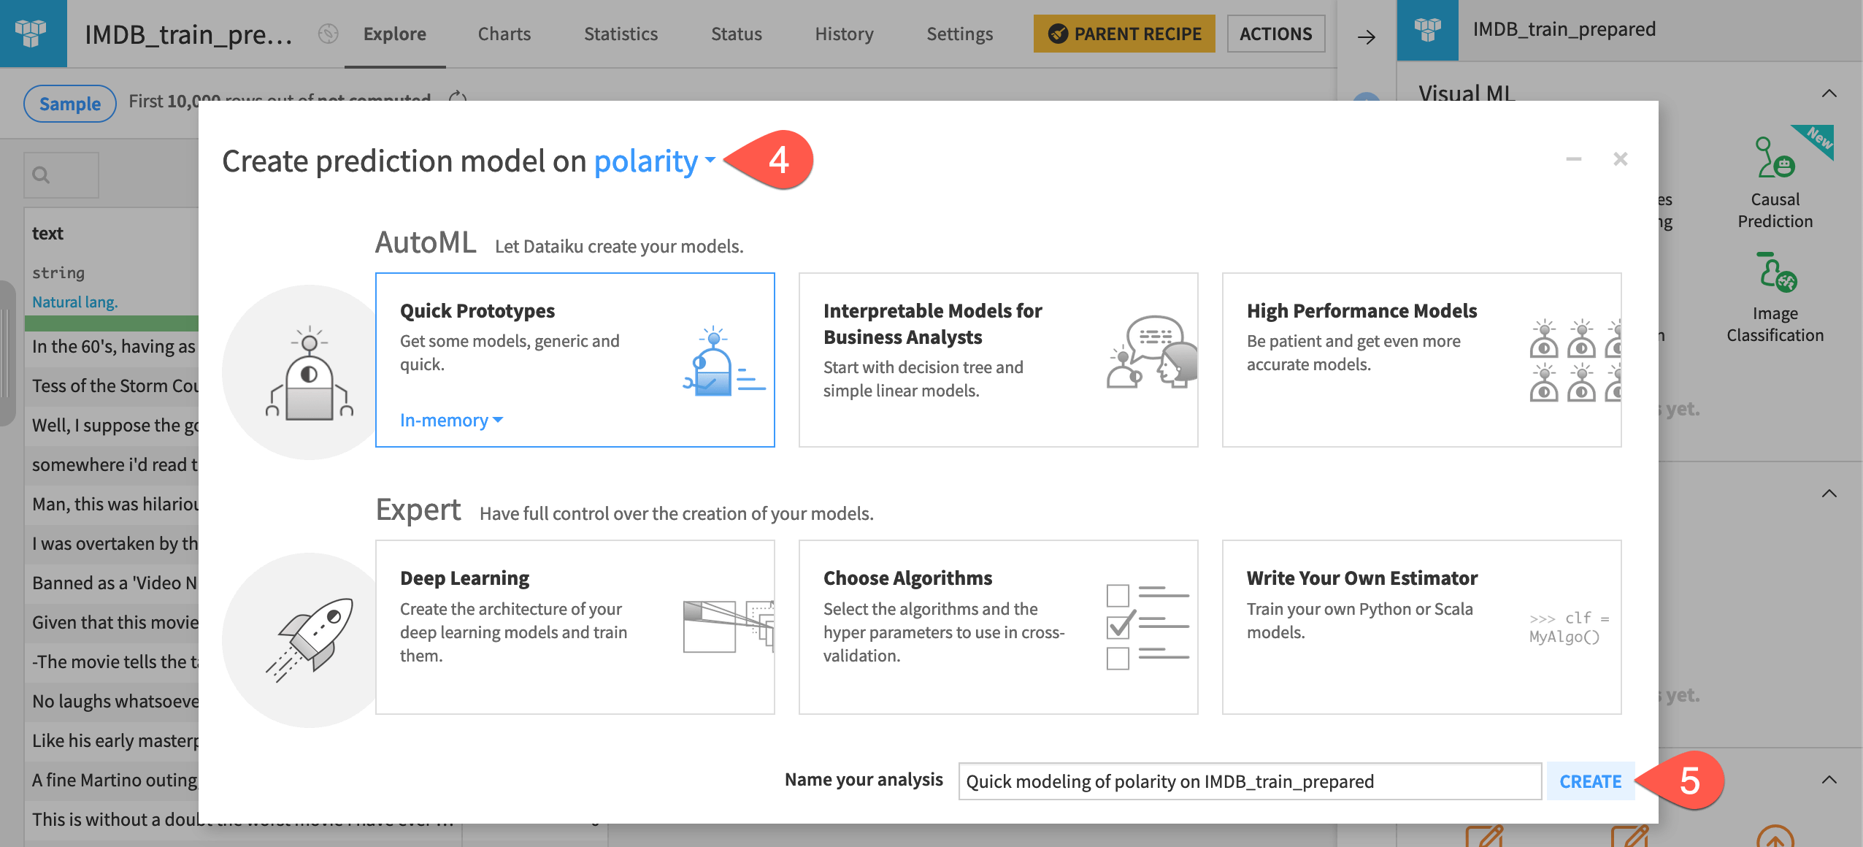Switch to the Charts tab
The width and height of the screenshot is (1863, 847).
point(504,34)
